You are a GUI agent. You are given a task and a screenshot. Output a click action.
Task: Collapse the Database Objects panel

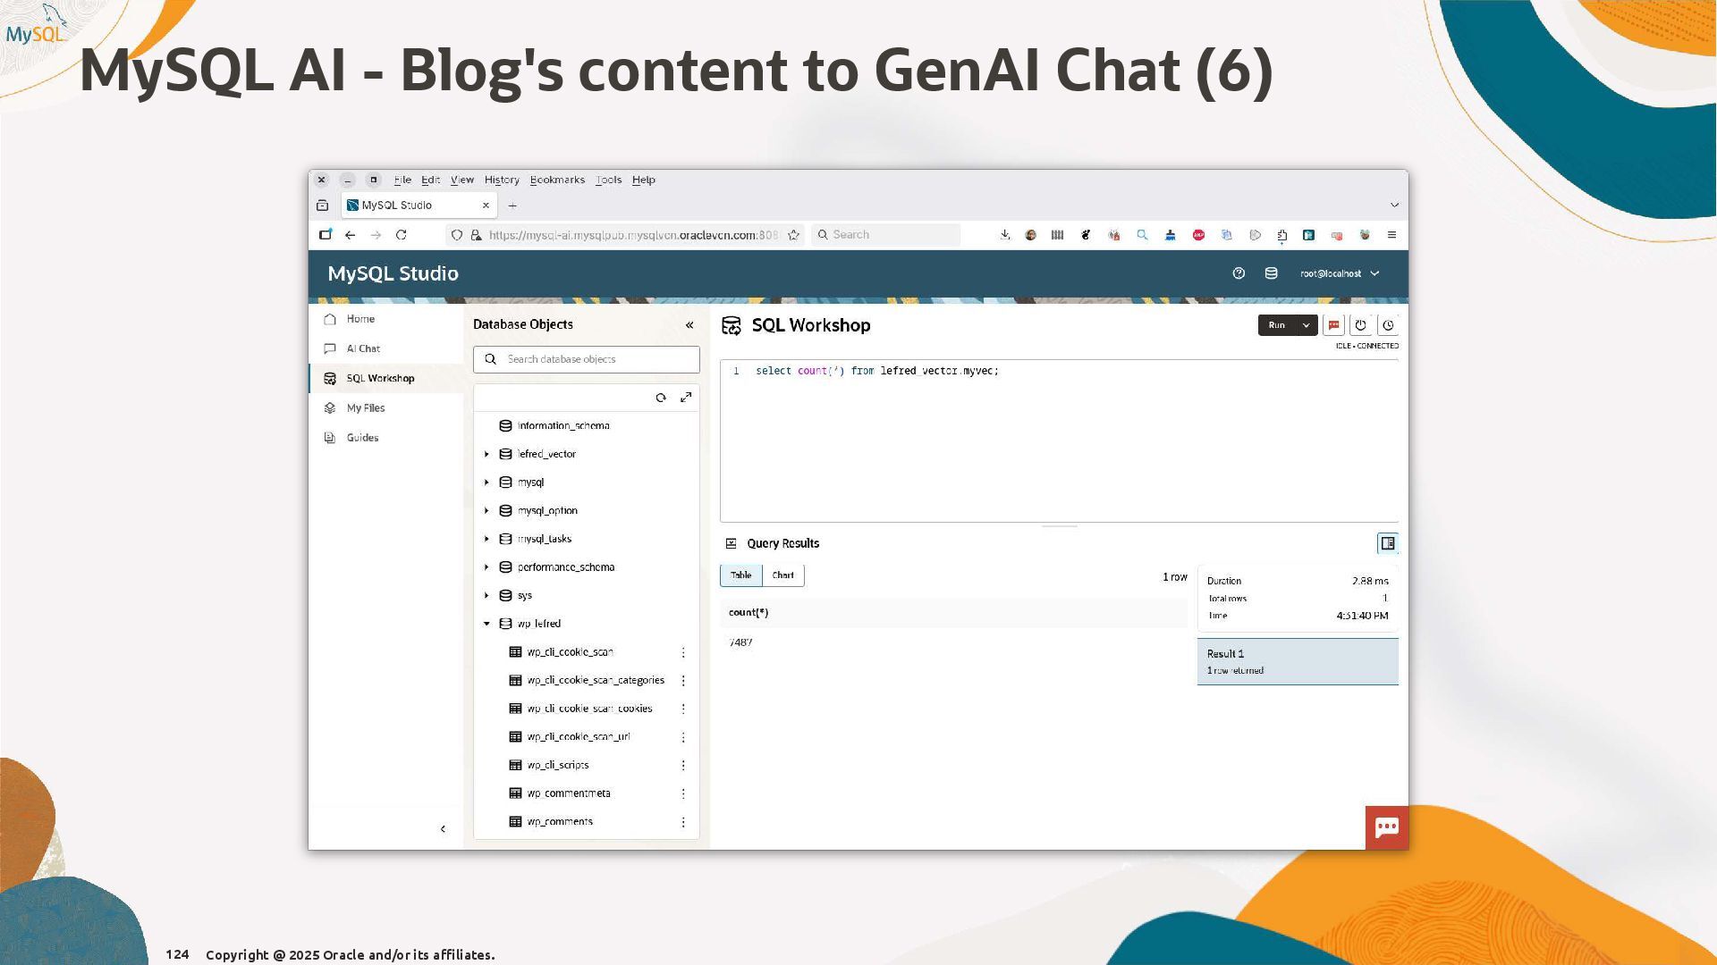tap(689, 325)
